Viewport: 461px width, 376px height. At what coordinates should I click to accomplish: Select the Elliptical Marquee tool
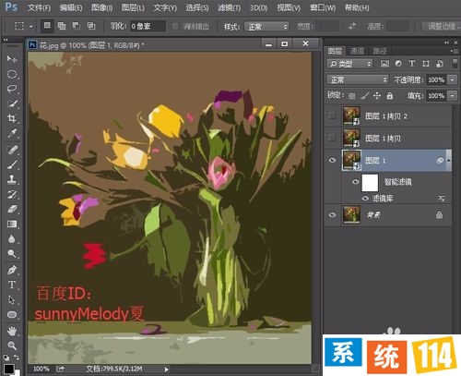12,74
